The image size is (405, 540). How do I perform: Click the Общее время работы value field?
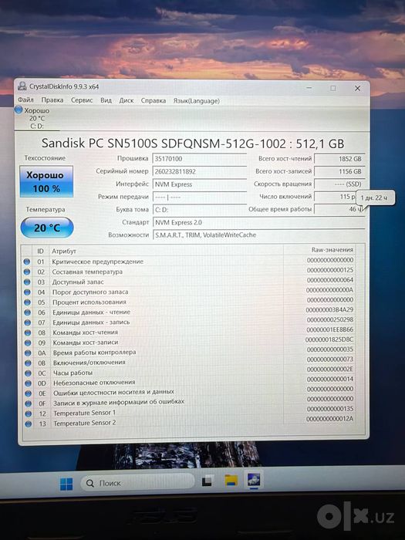tap(339, 209)
